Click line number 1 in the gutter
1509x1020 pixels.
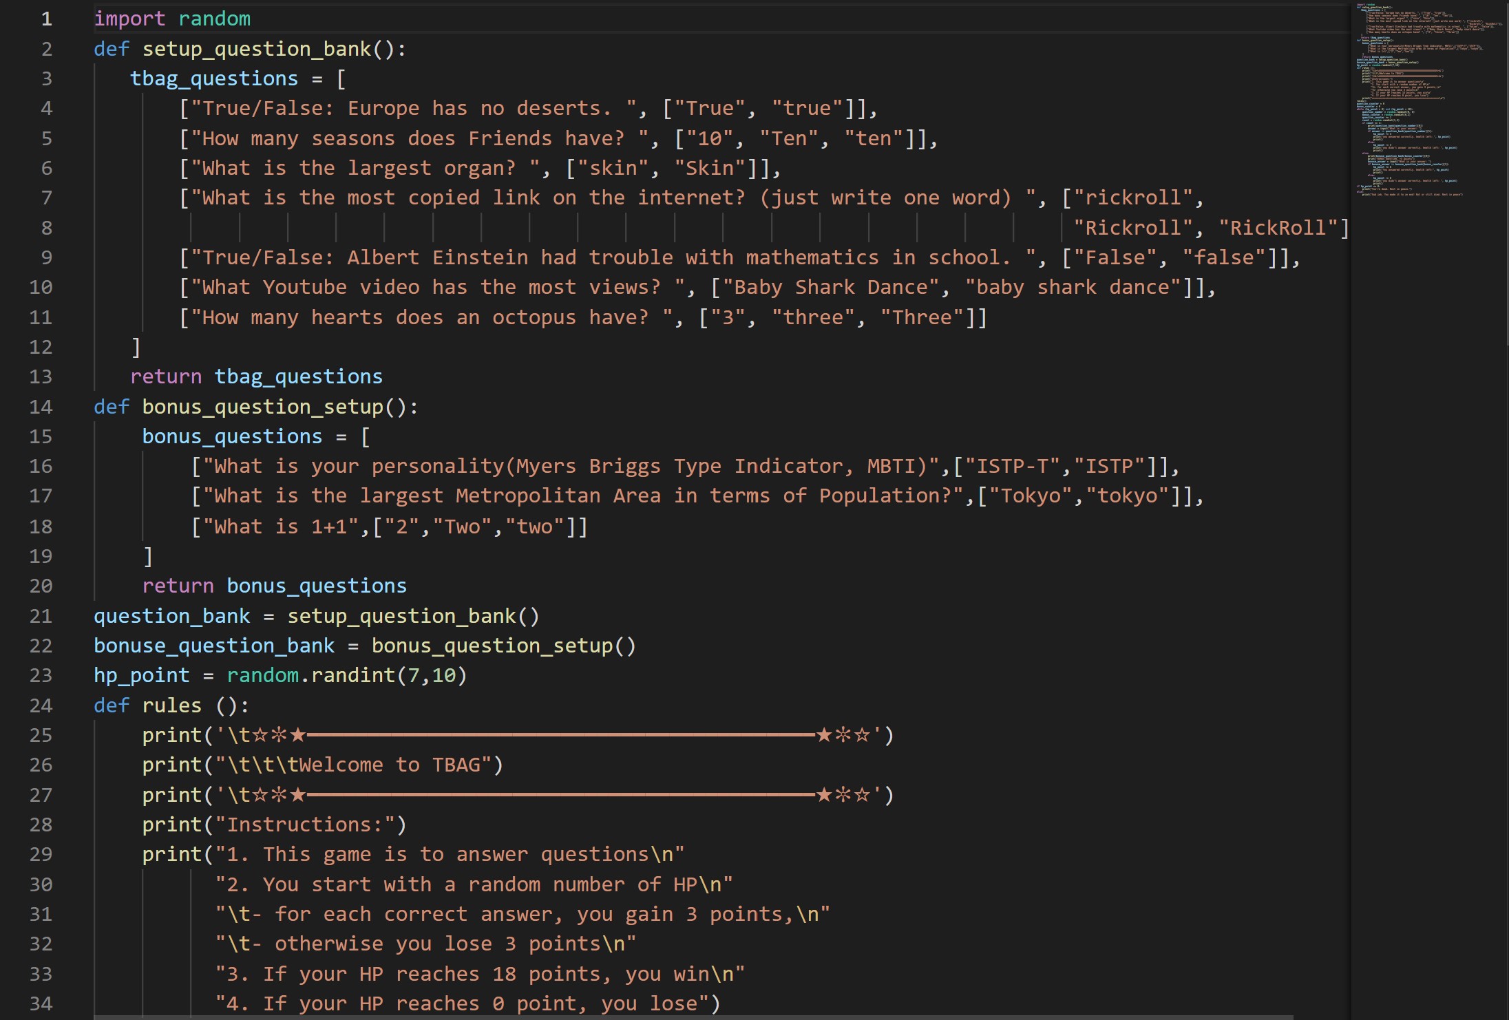[x=46, y=19]
